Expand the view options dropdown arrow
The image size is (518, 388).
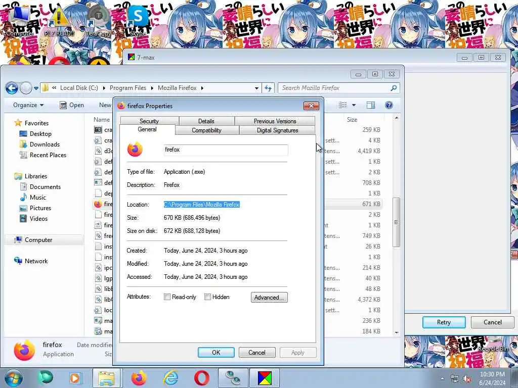pos(354,105)
